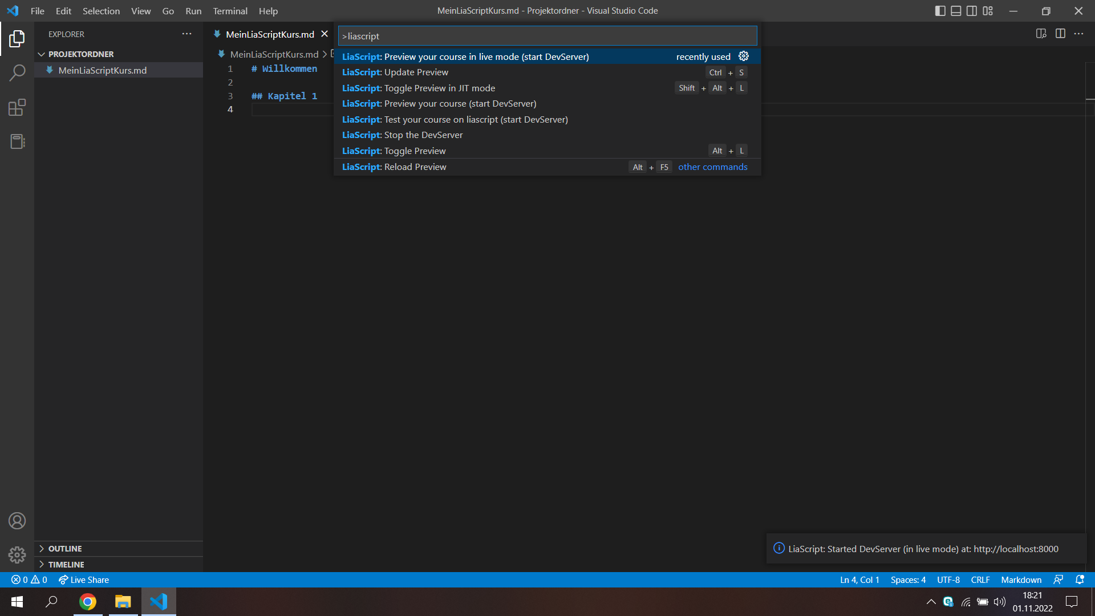Open Windows Action Center notifications
This screenshot has width=1095, height=616.
(1072, 602)
